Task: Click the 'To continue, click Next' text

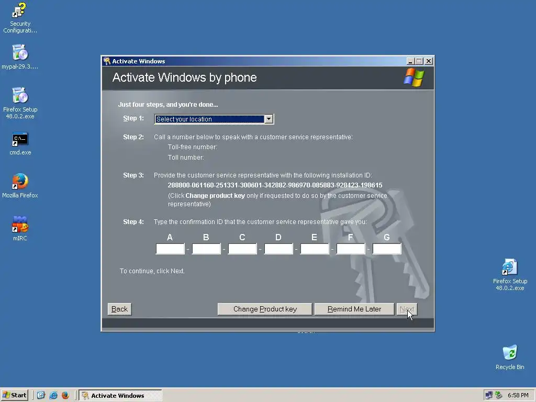Action: pyautogui.click(x=152, y=271)
